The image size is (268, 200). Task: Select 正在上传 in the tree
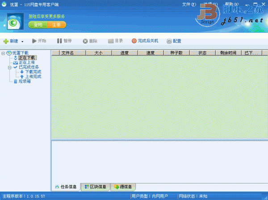coord(27,62)
